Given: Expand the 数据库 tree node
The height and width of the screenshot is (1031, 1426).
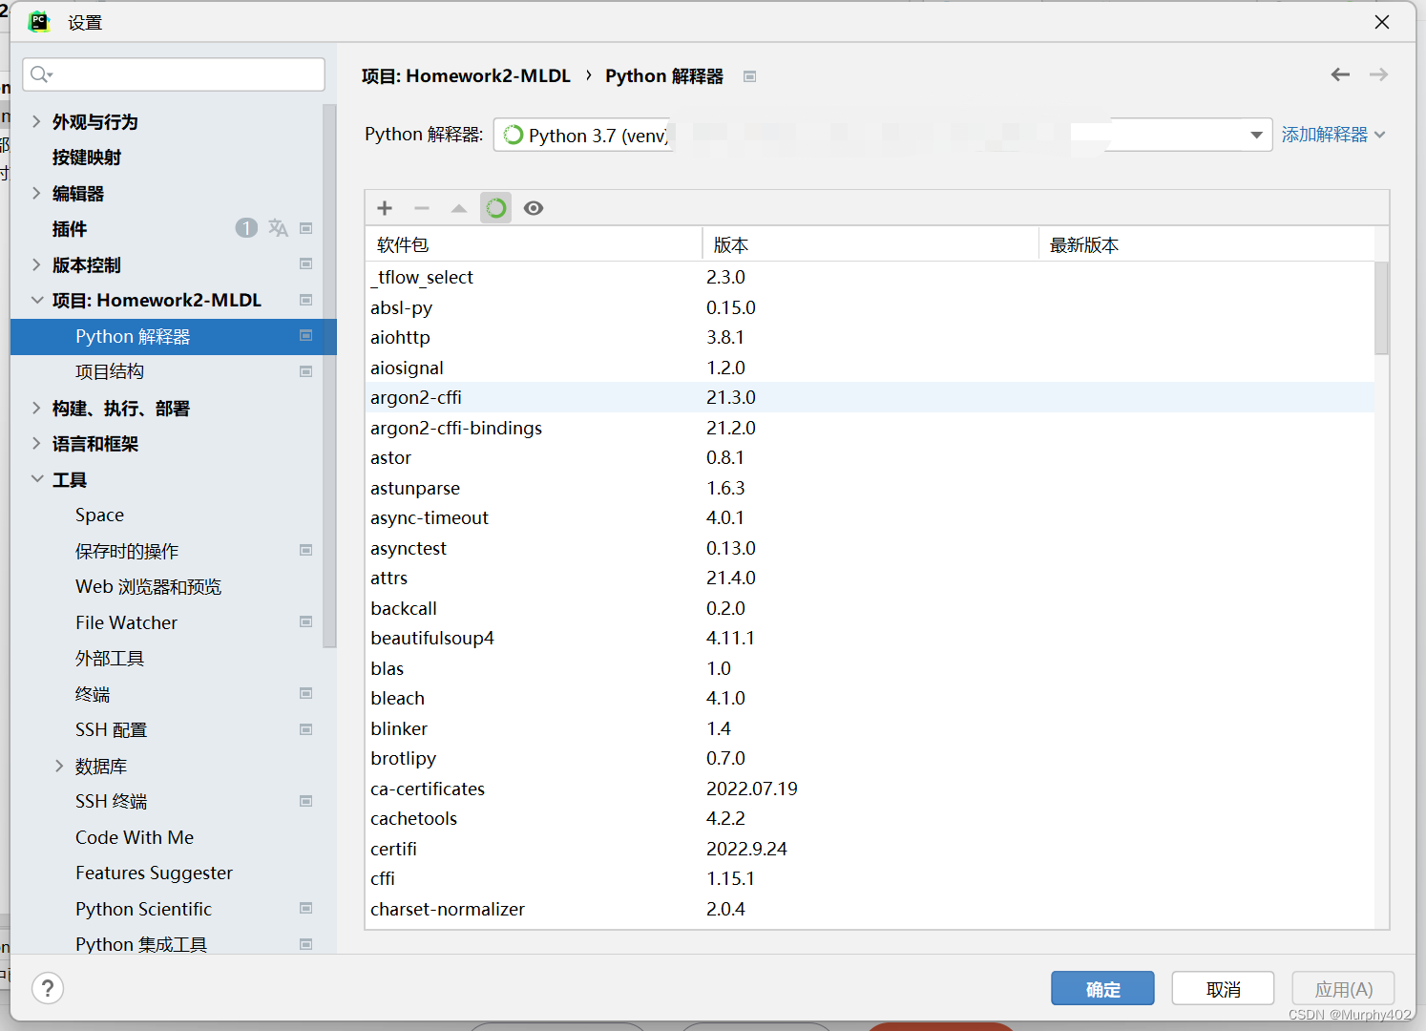Looking at the screenshot, I should (x=59, y=766).
